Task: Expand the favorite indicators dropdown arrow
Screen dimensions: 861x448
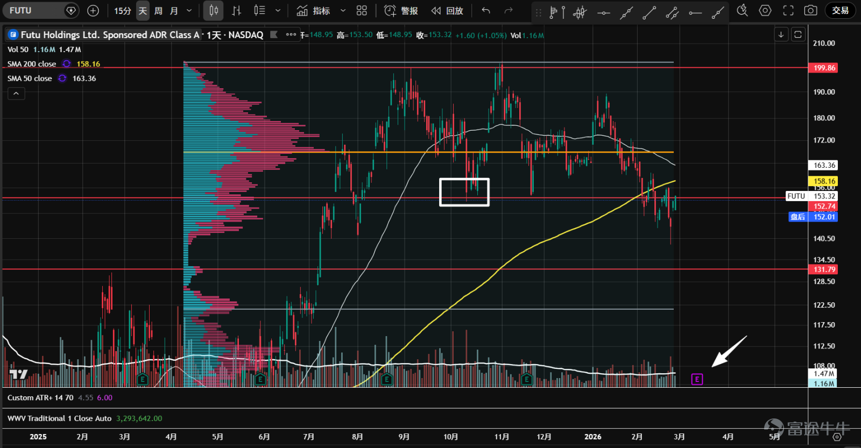Action: point(343,10)
